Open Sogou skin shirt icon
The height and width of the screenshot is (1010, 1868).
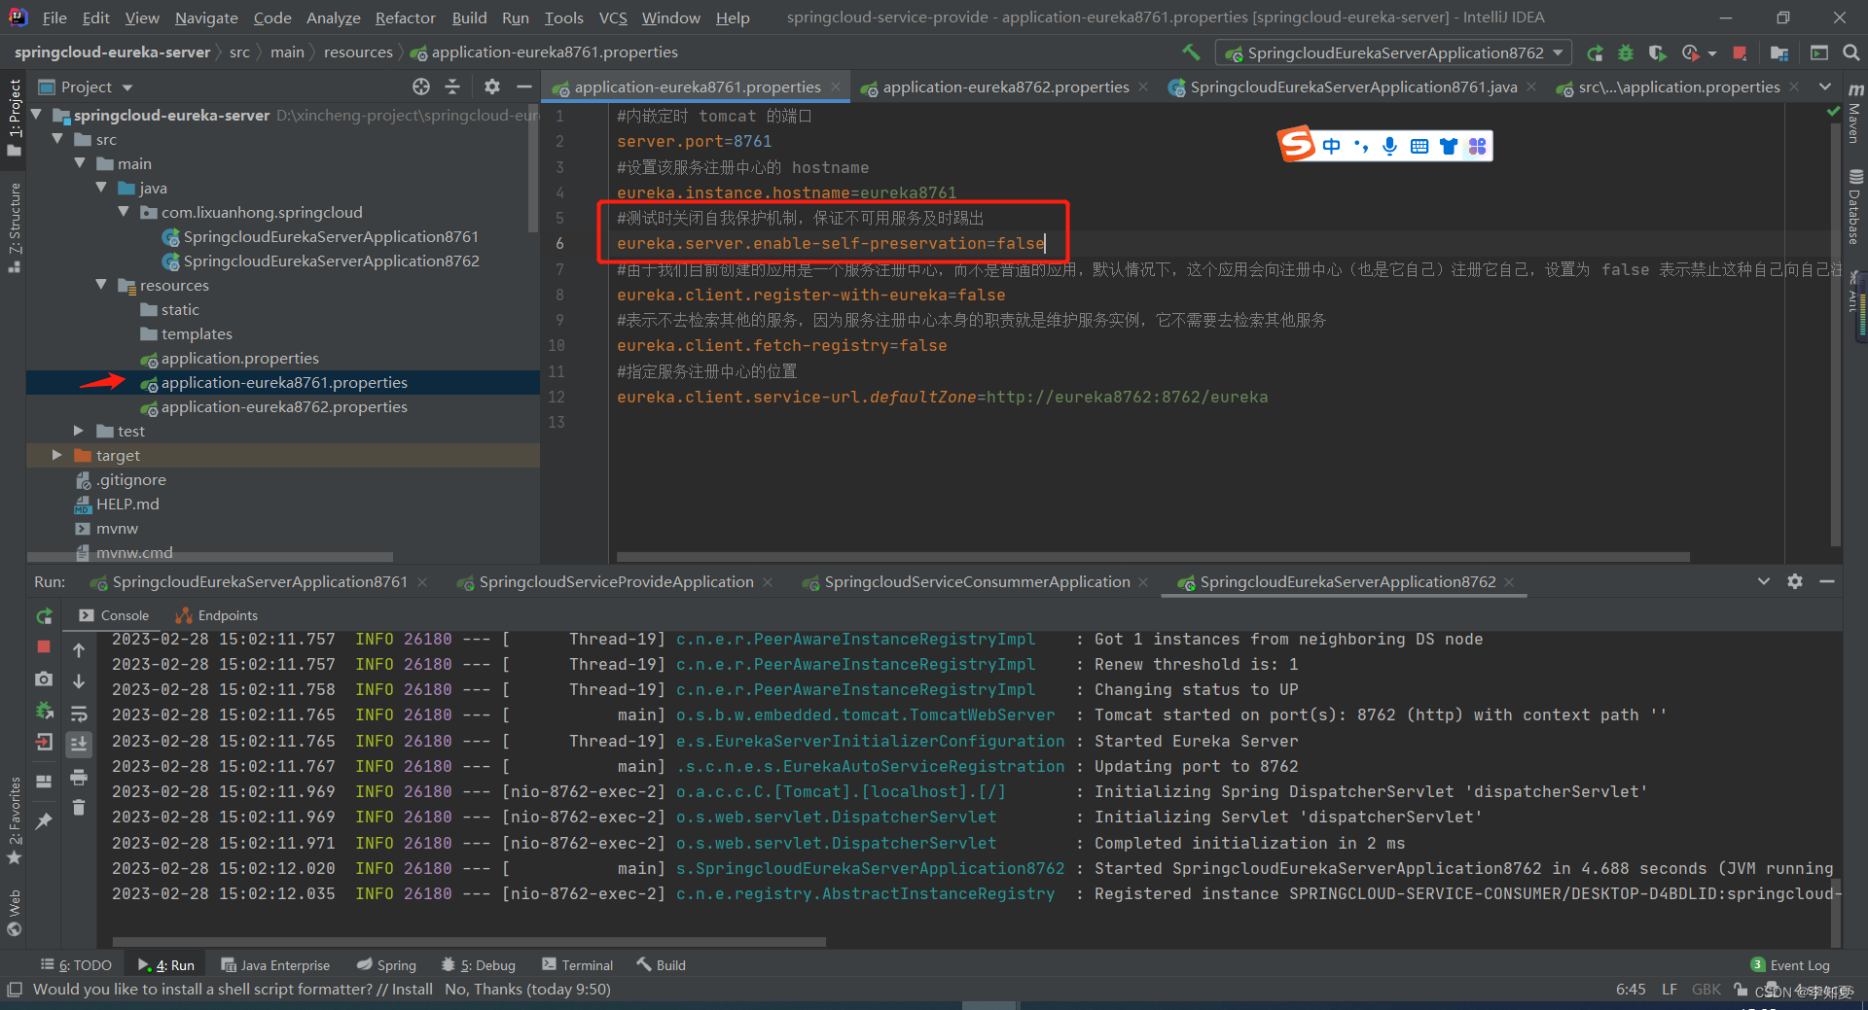1449,146
